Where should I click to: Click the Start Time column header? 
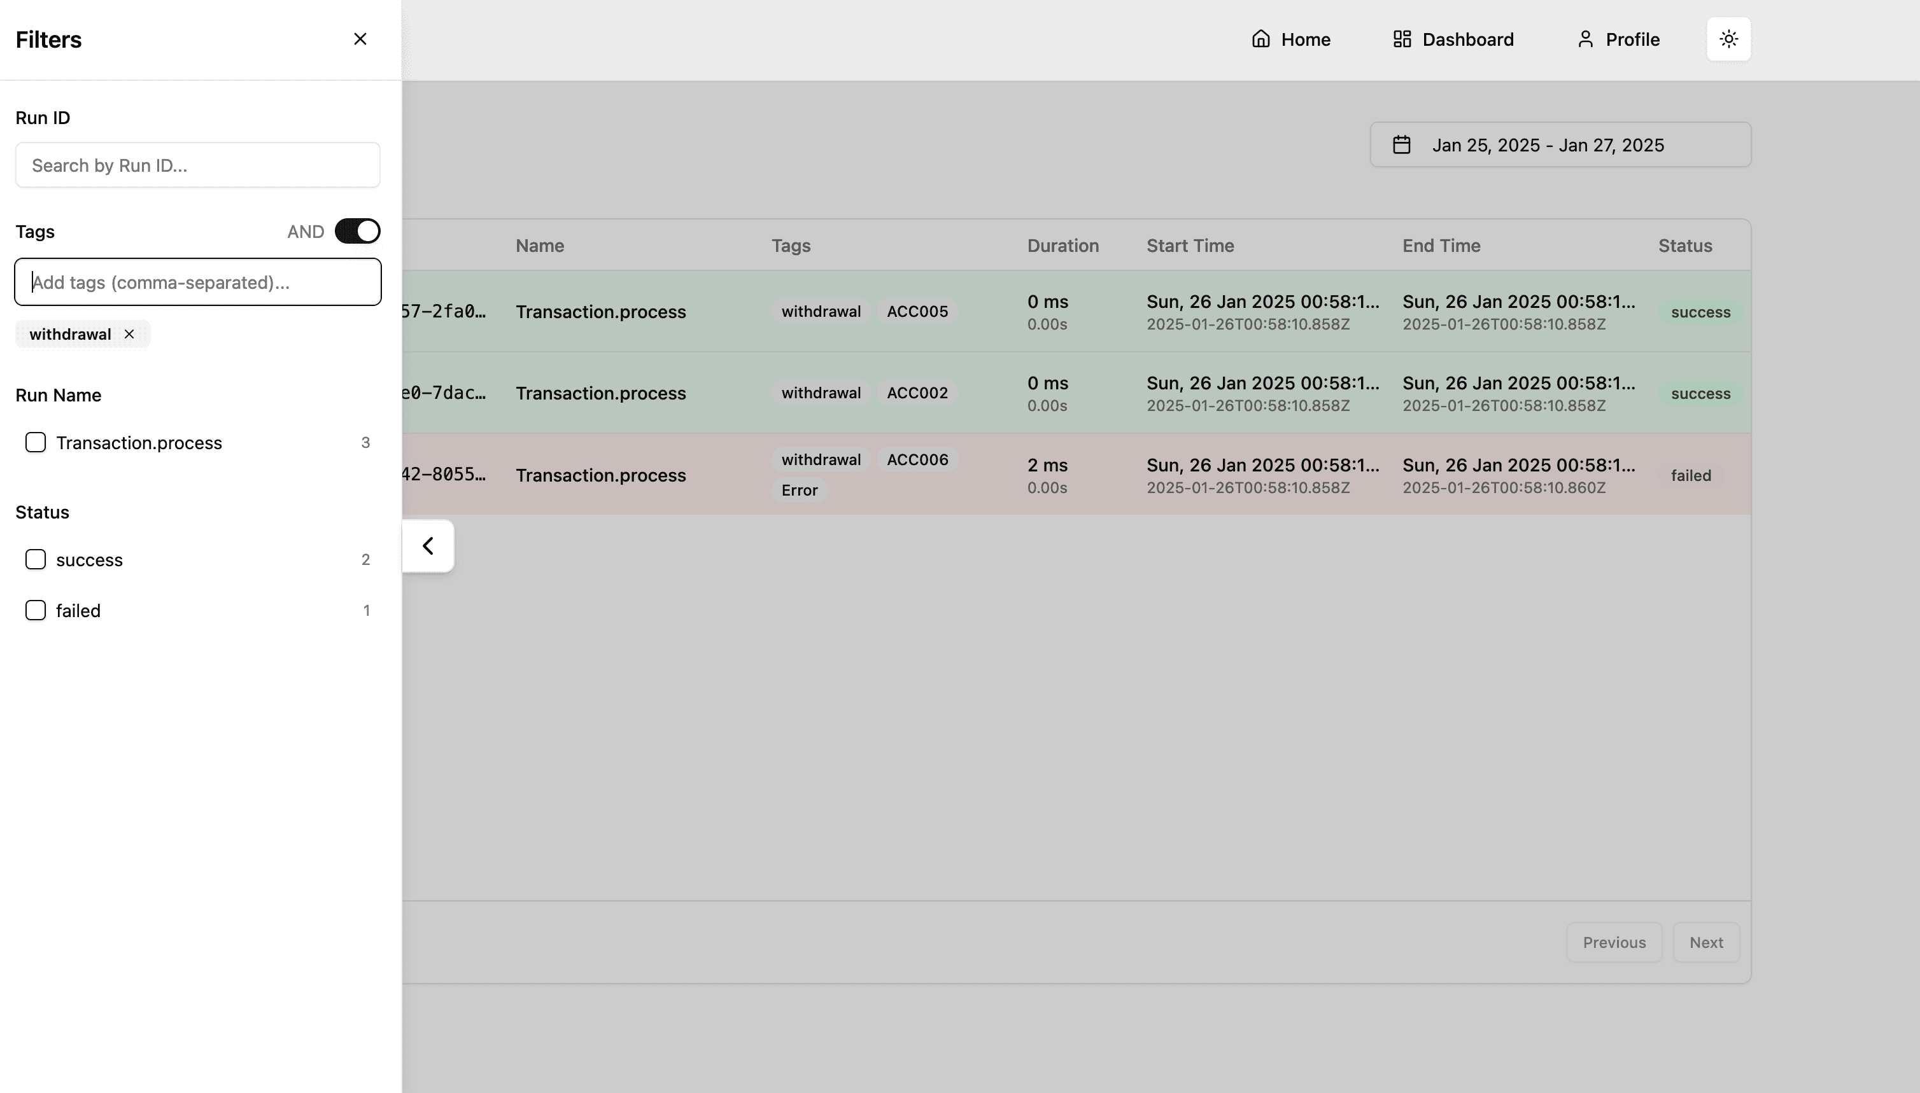pyautogui.click(x=1190, y=246)
